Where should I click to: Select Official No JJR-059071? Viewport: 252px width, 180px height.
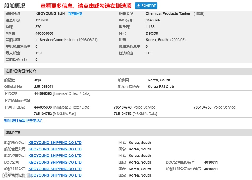tap(43, 87)
